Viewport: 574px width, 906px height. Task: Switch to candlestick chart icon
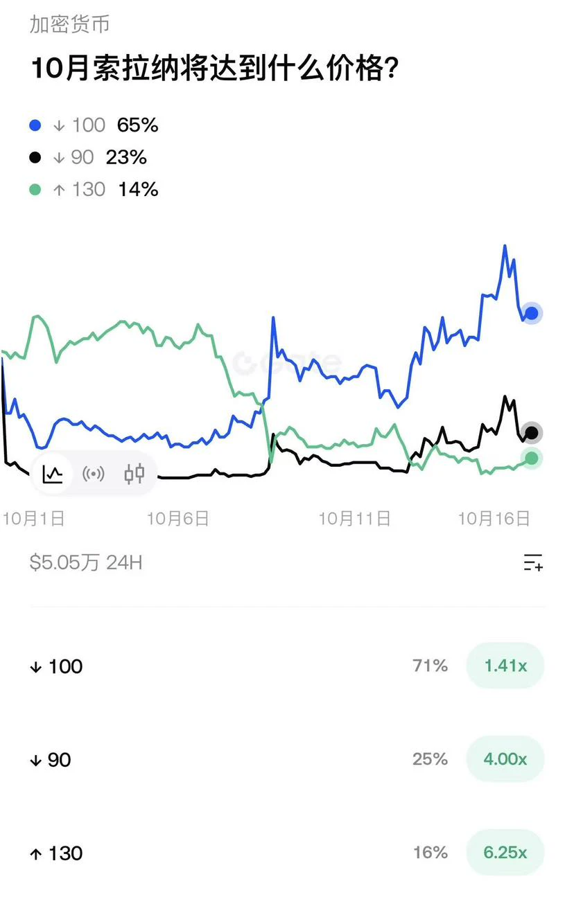[134, 474]
